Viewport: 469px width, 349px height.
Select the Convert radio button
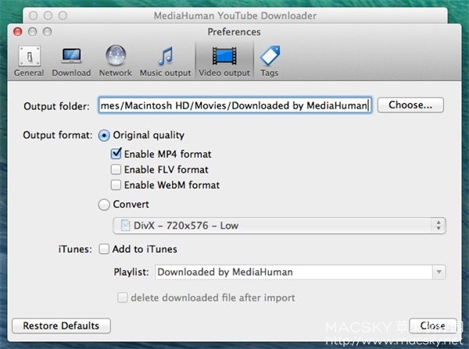pyautogui.click(x=104, y=205)
